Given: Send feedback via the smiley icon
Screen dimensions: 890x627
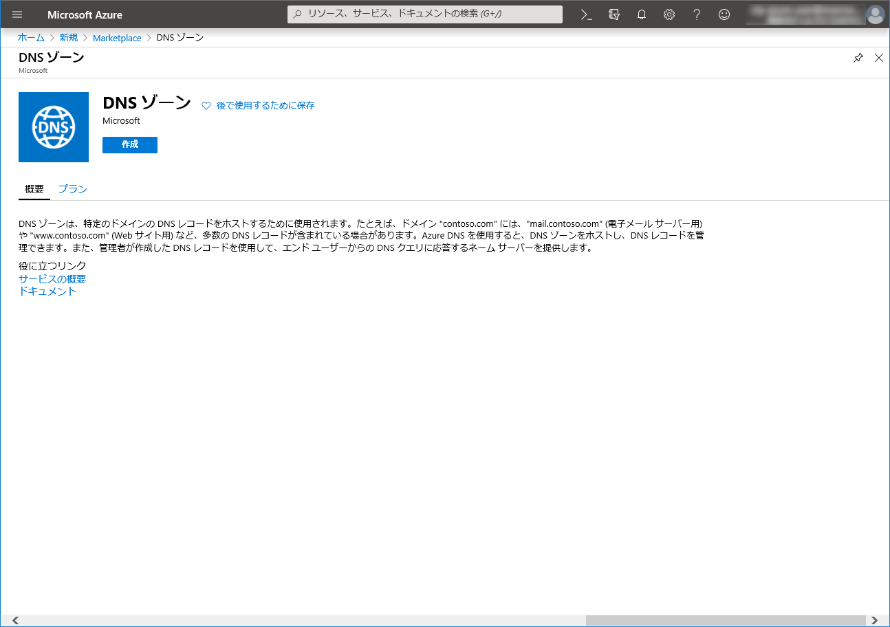Looking at the screenshot, I should 724,14.
